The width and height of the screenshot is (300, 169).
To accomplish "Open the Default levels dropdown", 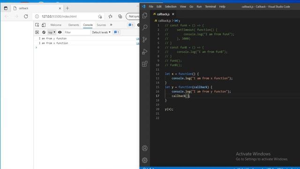I will 101,32.
